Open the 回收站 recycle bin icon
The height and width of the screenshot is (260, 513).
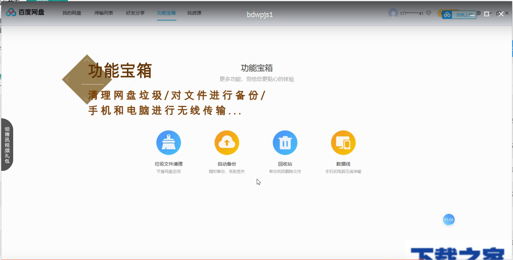tap(285, 142)
